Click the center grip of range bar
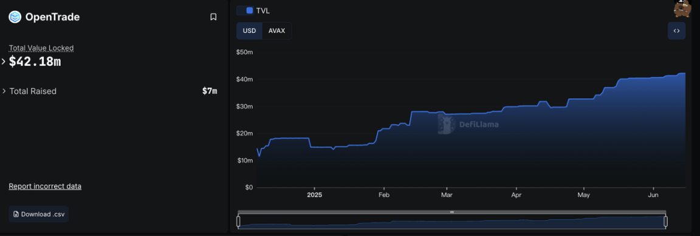The height and width of the screenshot is (236, 700). (452, 212)
